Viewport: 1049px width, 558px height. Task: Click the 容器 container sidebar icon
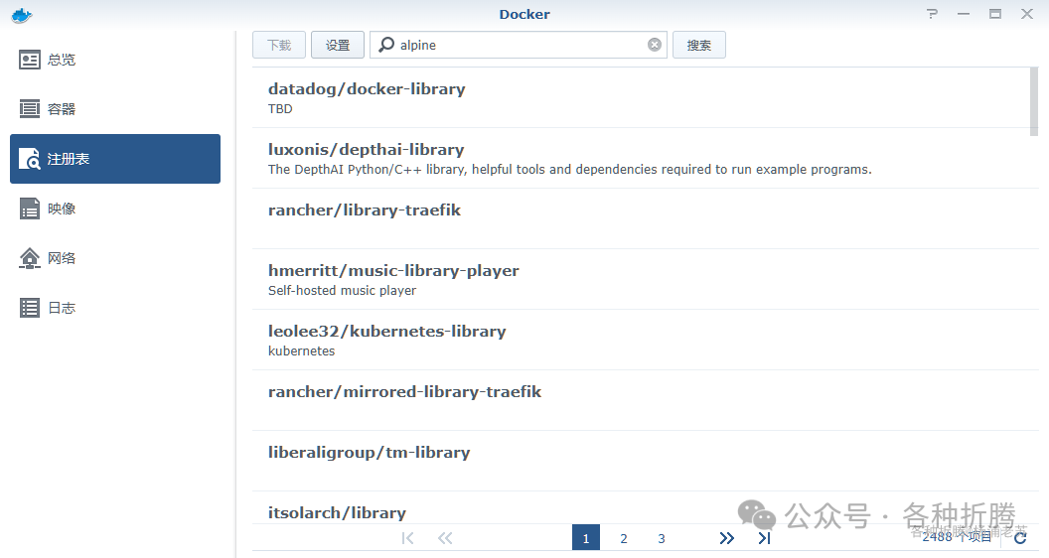30,109
